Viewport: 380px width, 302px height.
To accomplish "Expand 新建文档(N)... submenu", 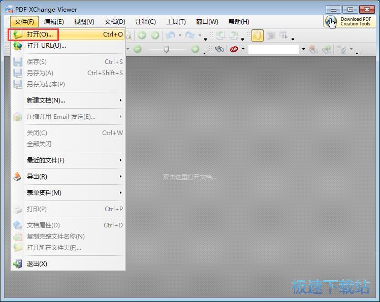I will tap(68, 100).
